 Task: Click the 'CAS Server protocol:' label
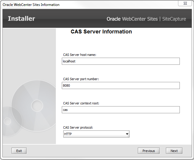point(78,127)
